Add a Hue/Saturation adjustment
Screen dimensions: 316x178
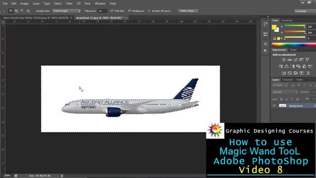pyautogui.click(x=281, y=66)
